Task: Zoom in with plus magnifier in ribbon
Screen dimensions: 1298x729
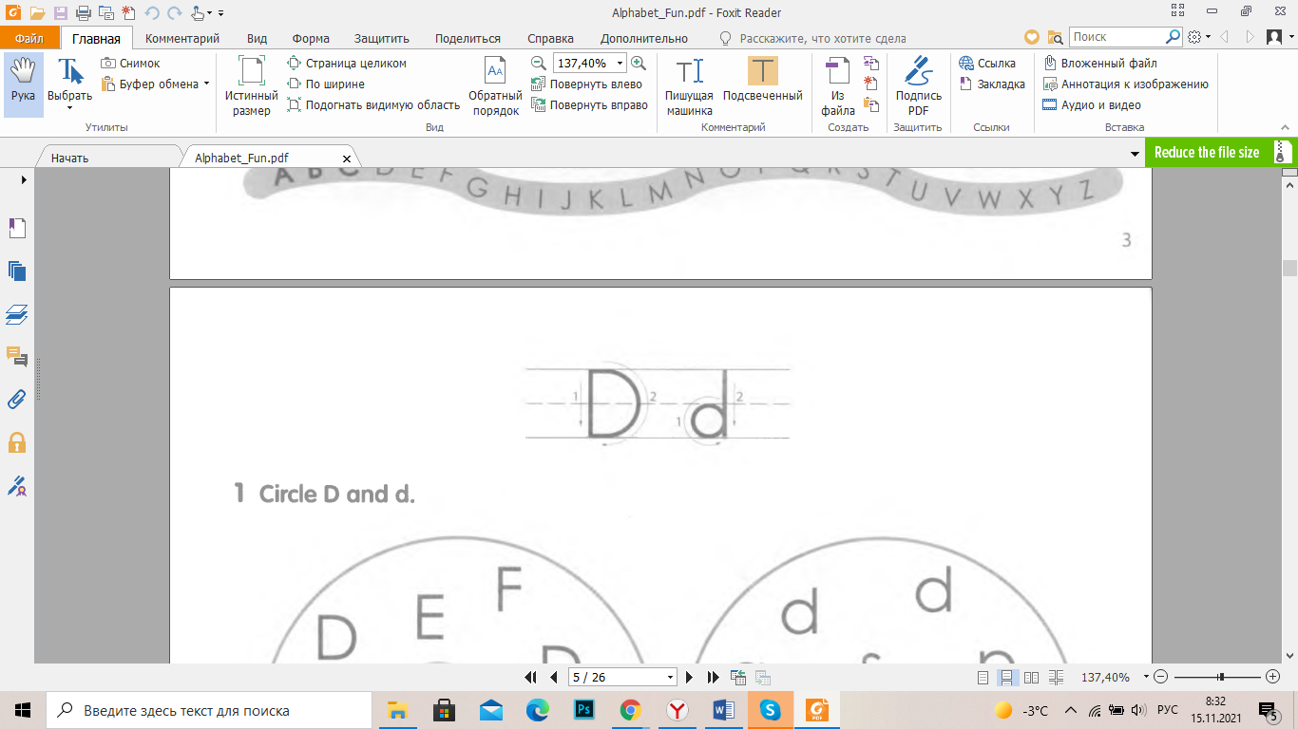Action: pos(639,63)
